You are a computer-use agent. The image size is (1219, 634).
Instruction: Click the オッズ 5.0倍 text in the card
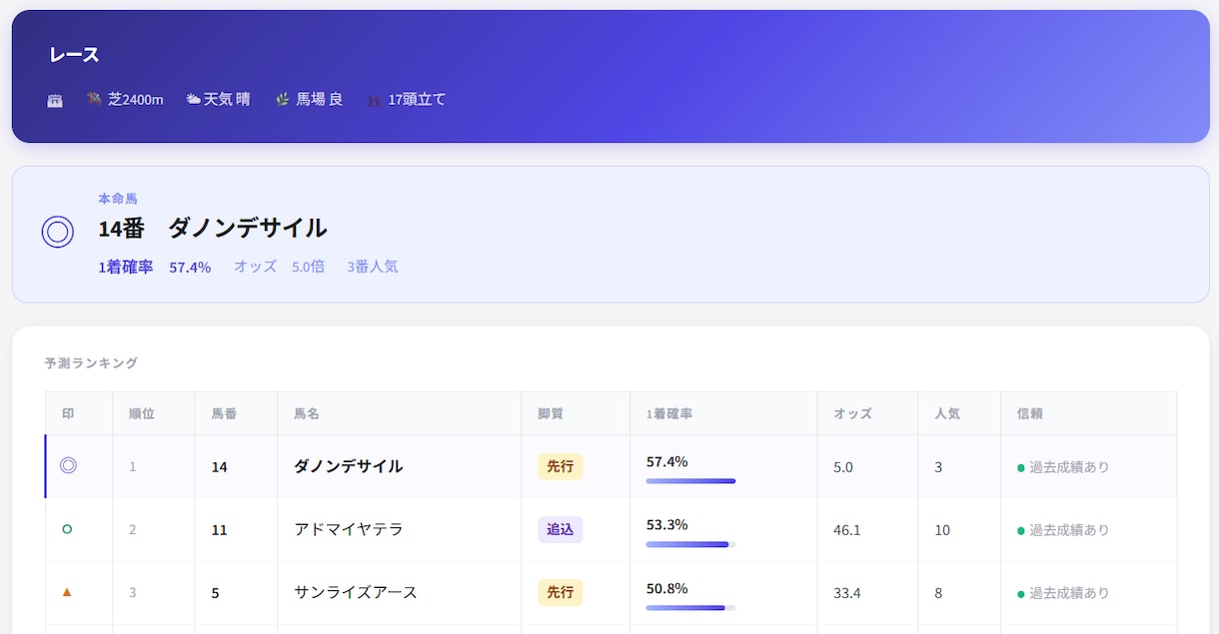[x=279, y=268]
